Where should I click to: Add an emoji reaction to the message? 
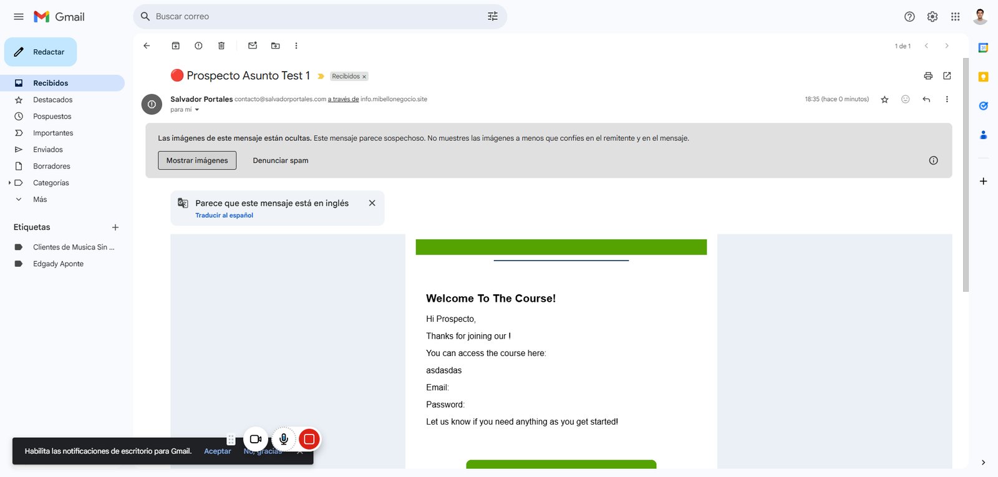click(x=906, y=99)
